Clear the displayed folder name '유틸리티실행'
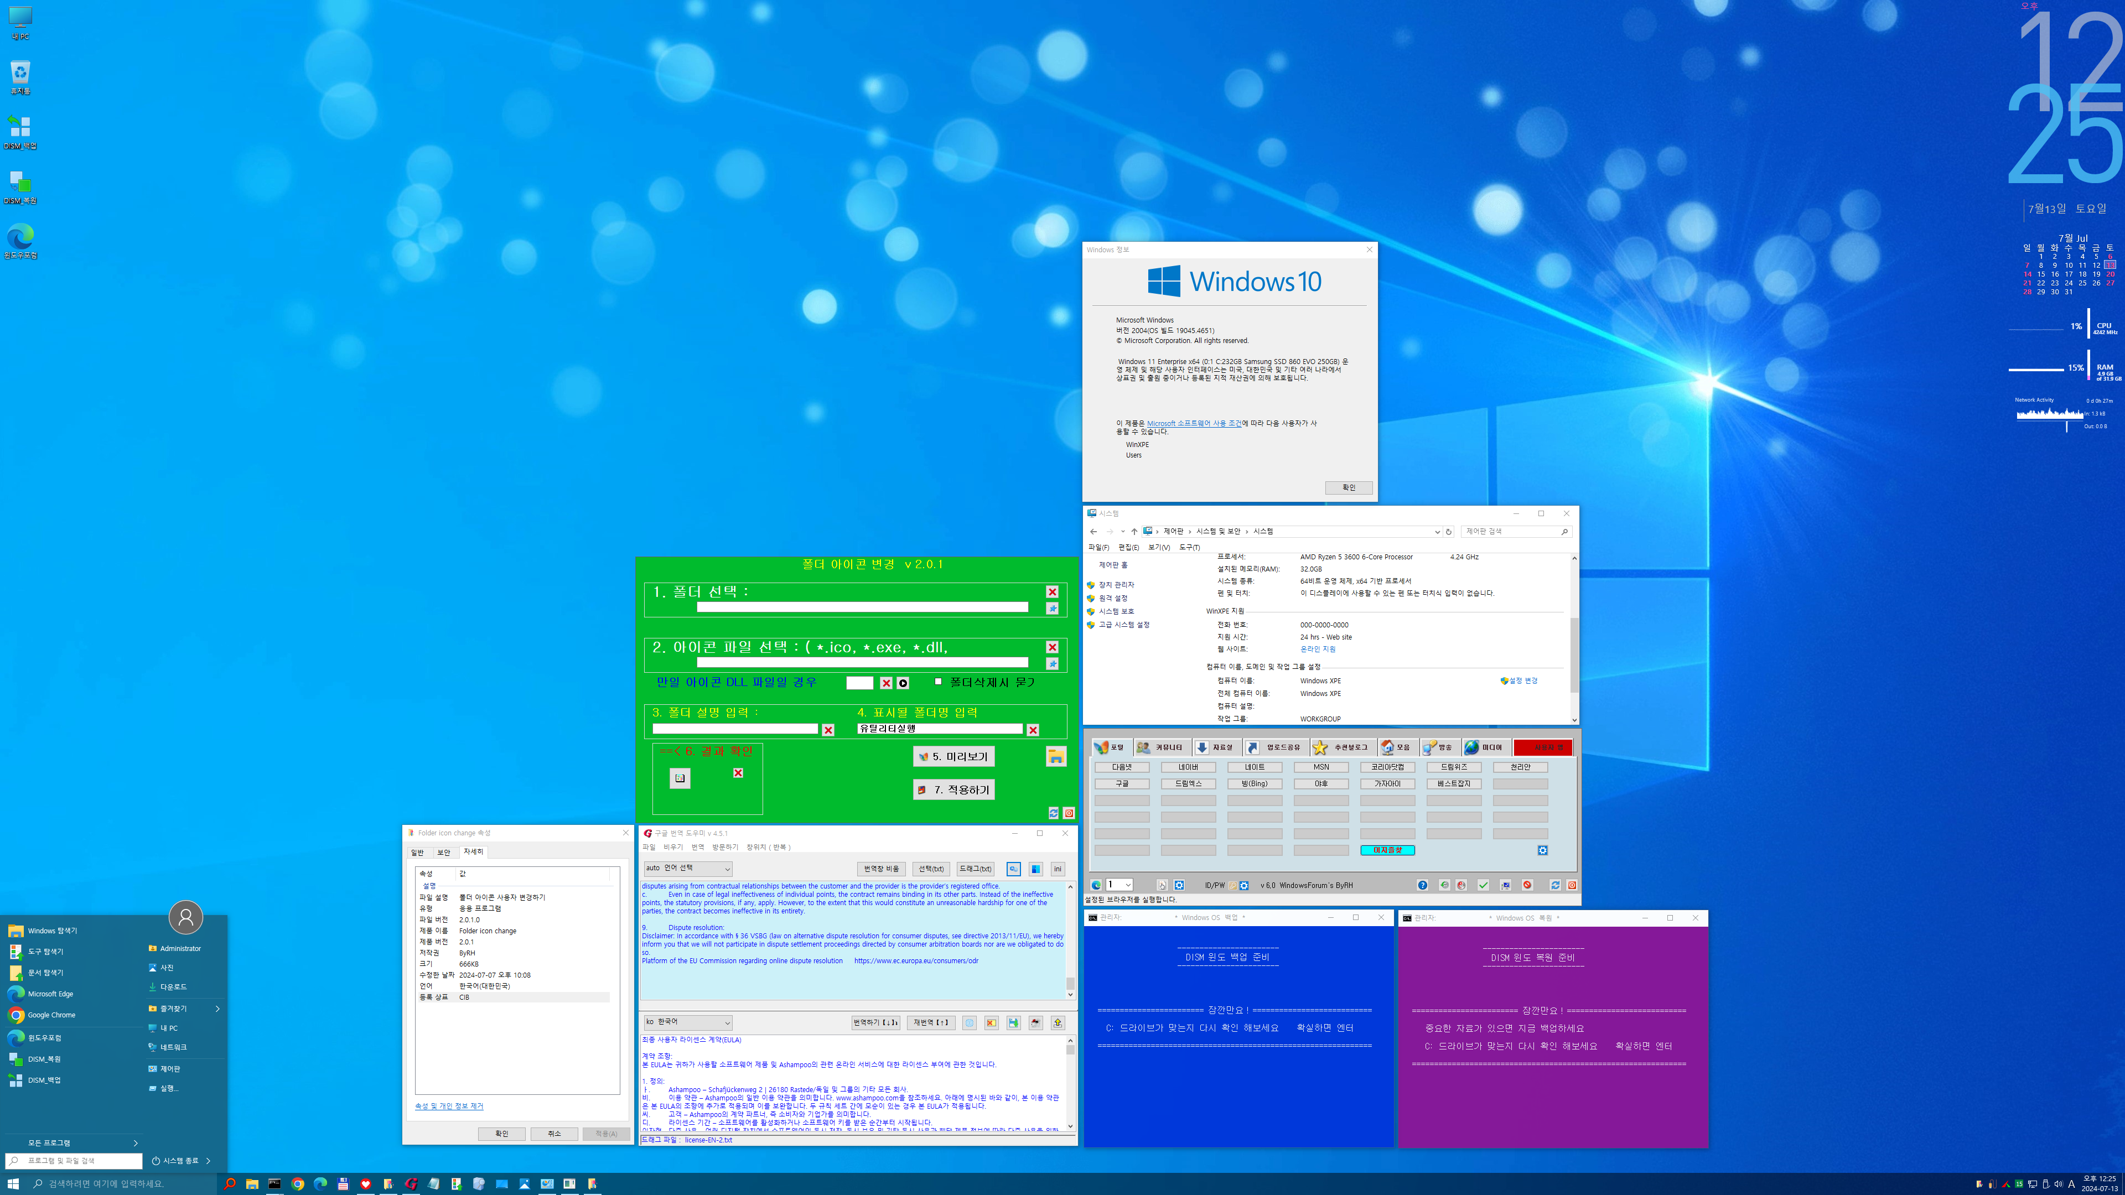 click(1033, 730)
